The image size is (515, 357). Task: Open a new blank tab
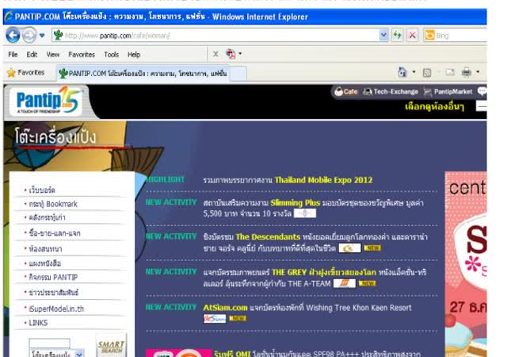point(238,73)
